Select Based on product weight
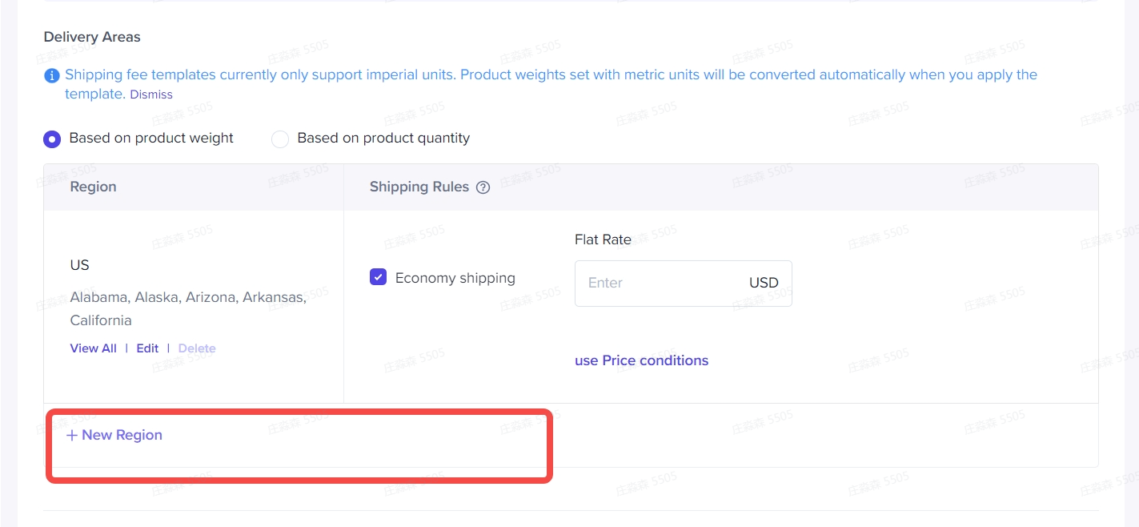Viewport: 1139px width, 527px height. 52,139
